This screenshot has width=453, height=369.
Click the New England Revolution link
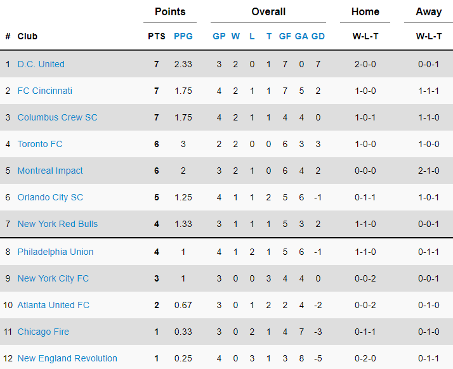pos(67,358)
